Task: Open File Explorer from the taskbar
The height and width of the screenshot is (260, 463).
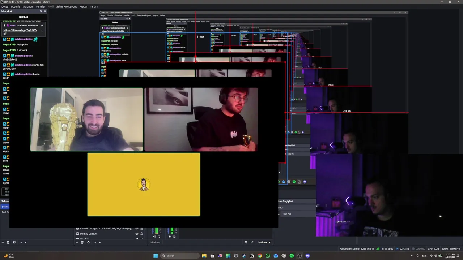Action: [x=204, y=256]
